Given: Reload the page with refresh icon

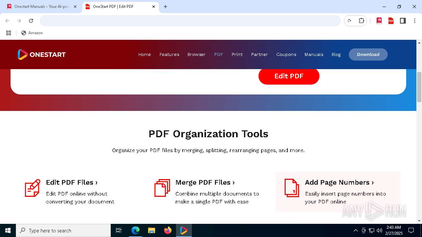Looking at the screenshot, I should pyautogui.click(x=31, y=21).
